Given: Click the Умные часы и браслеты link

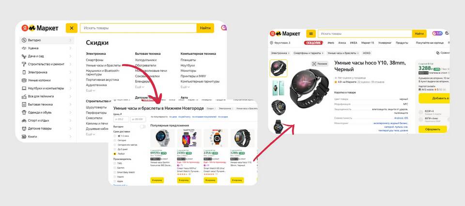Looking at the screenshot, I should (x=104, y=65).
